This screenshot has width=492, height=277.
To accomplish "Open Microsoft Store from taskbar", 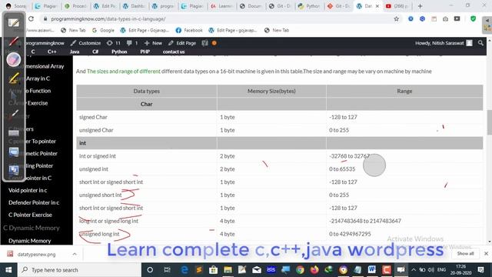I will pos(214,270).
